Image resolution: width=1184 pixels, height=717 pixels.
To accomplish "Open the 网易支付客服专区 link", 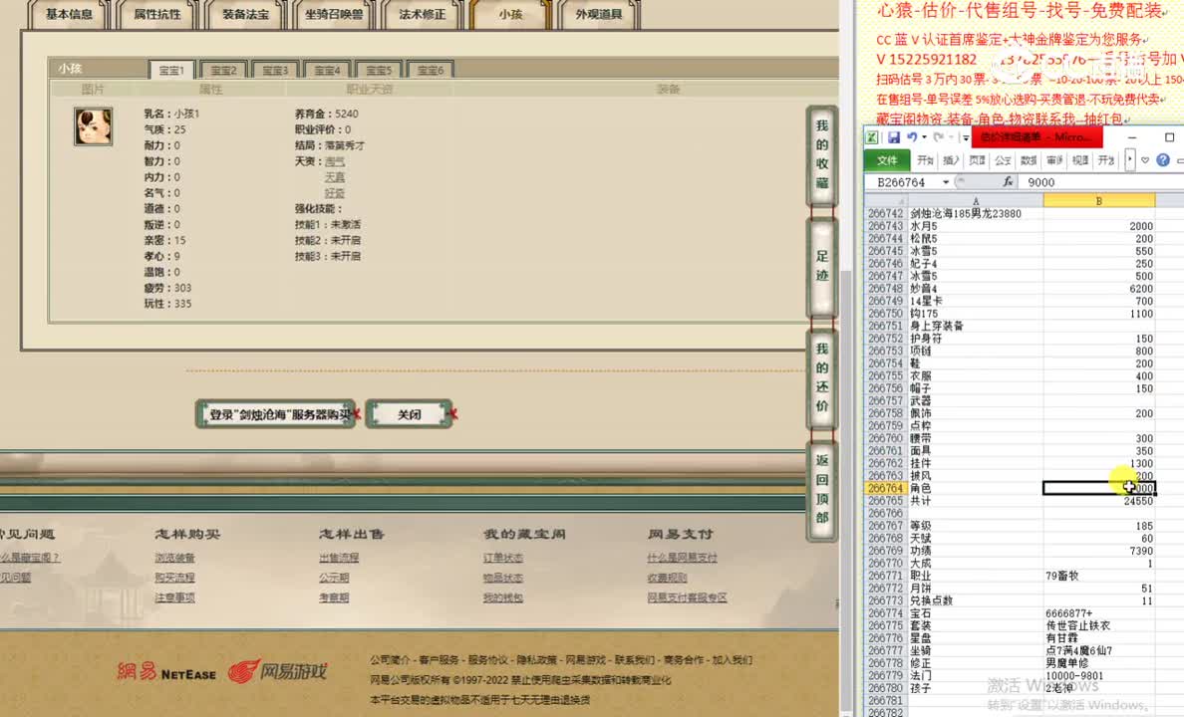I will click(687, 597).
